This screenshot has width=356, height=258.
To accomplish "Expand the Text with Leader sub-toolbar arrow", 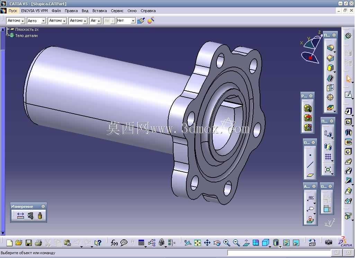I will (x=315, y=203).
